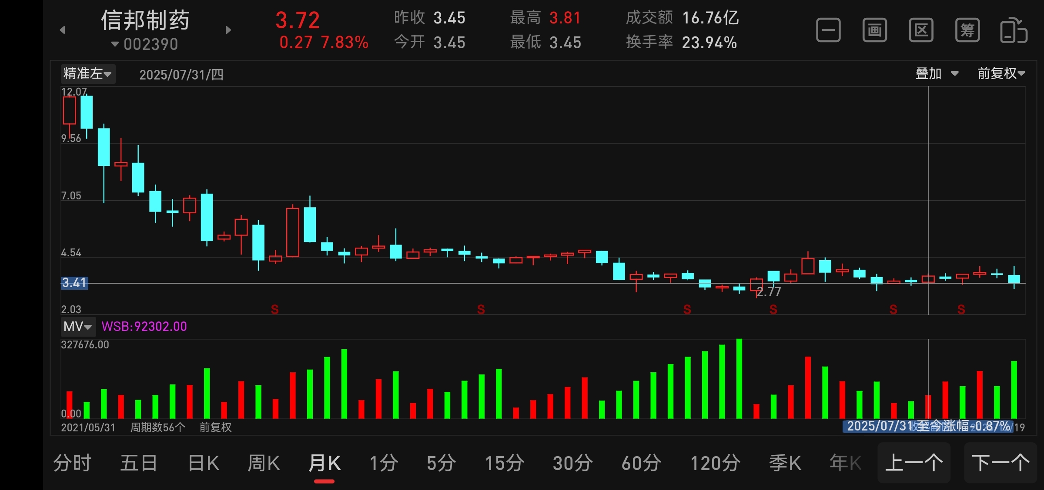The height and width of the screenshot is (490, 1044).
Task: Click the first red S marker
Action: (274, 309)
